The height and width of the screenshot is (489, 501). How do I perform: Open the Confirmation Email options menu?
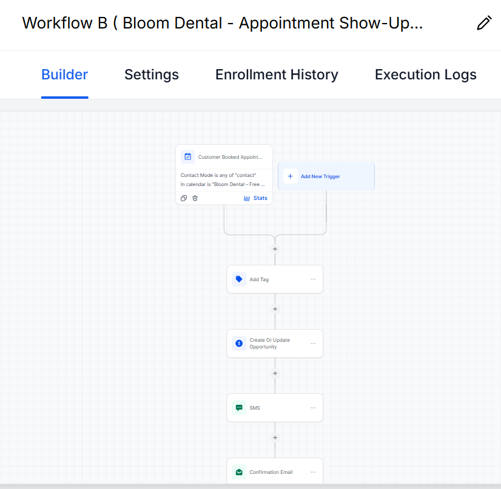tap(313, 472)
